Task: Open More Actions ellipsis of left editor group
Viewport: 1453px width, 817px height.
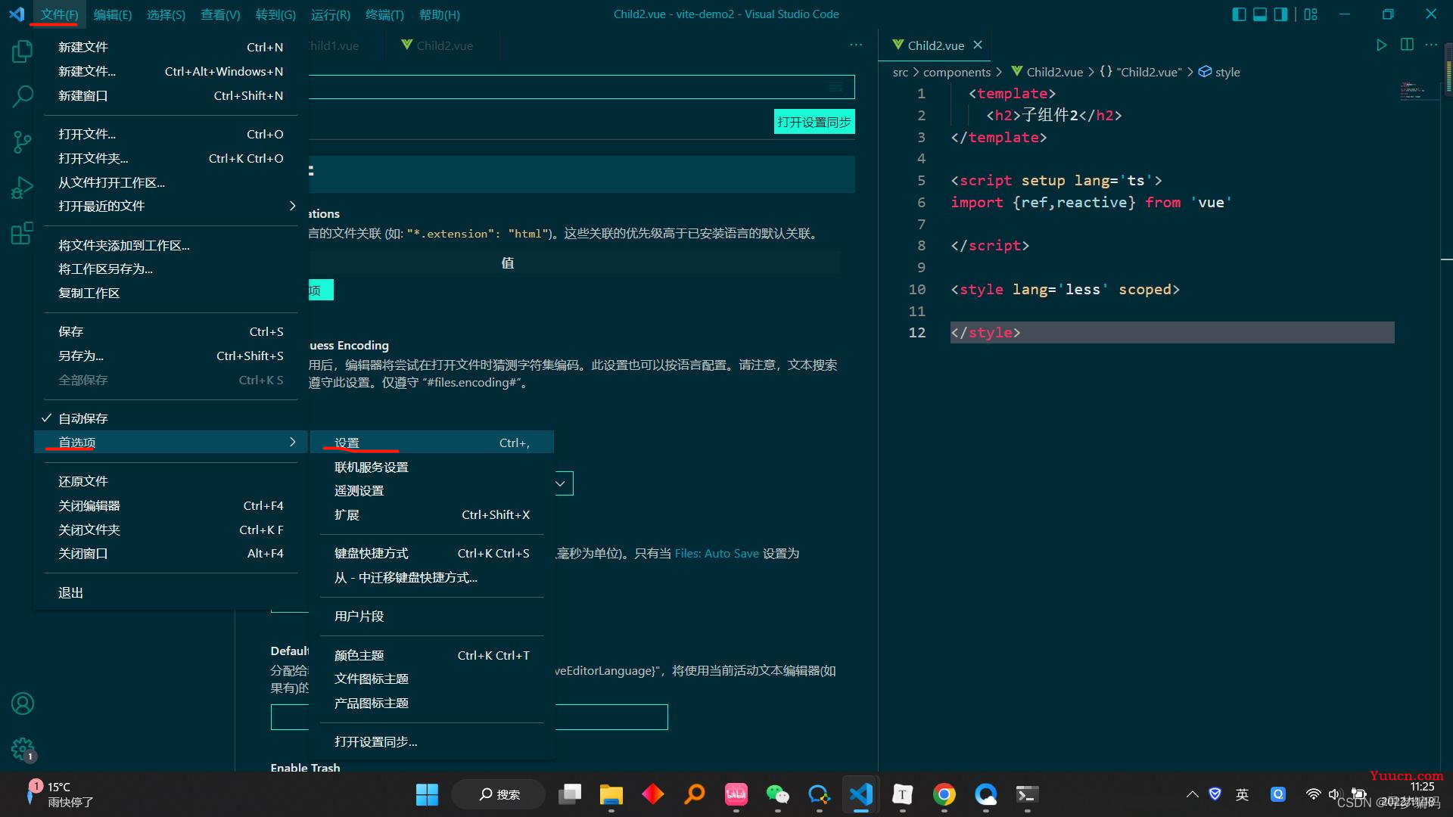Action: pyautogui.click(x=856, y=45)
